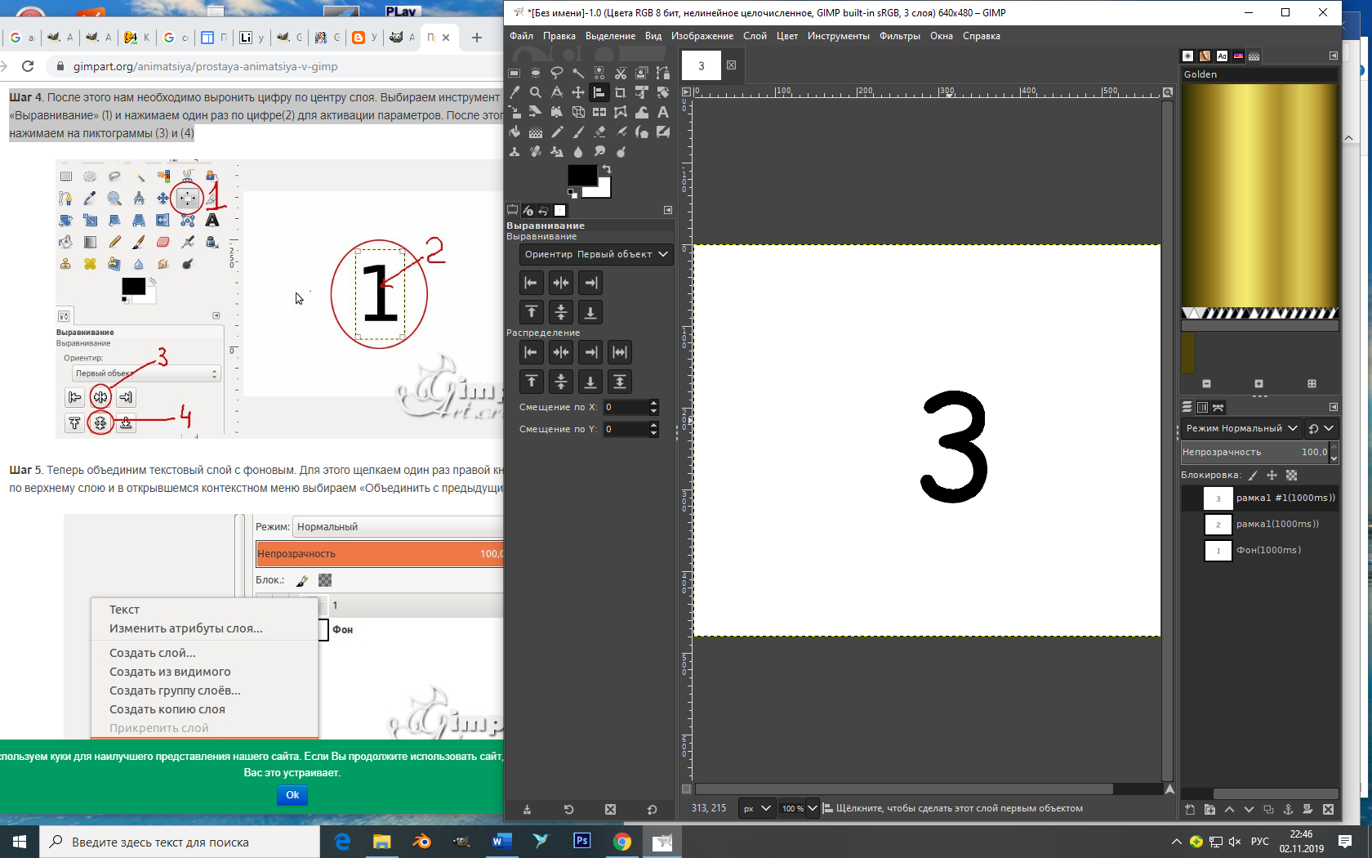The width and height of the screenshot is (1372, 858).
Task: Switch to the Channels tab
Action: (1202, 407)
